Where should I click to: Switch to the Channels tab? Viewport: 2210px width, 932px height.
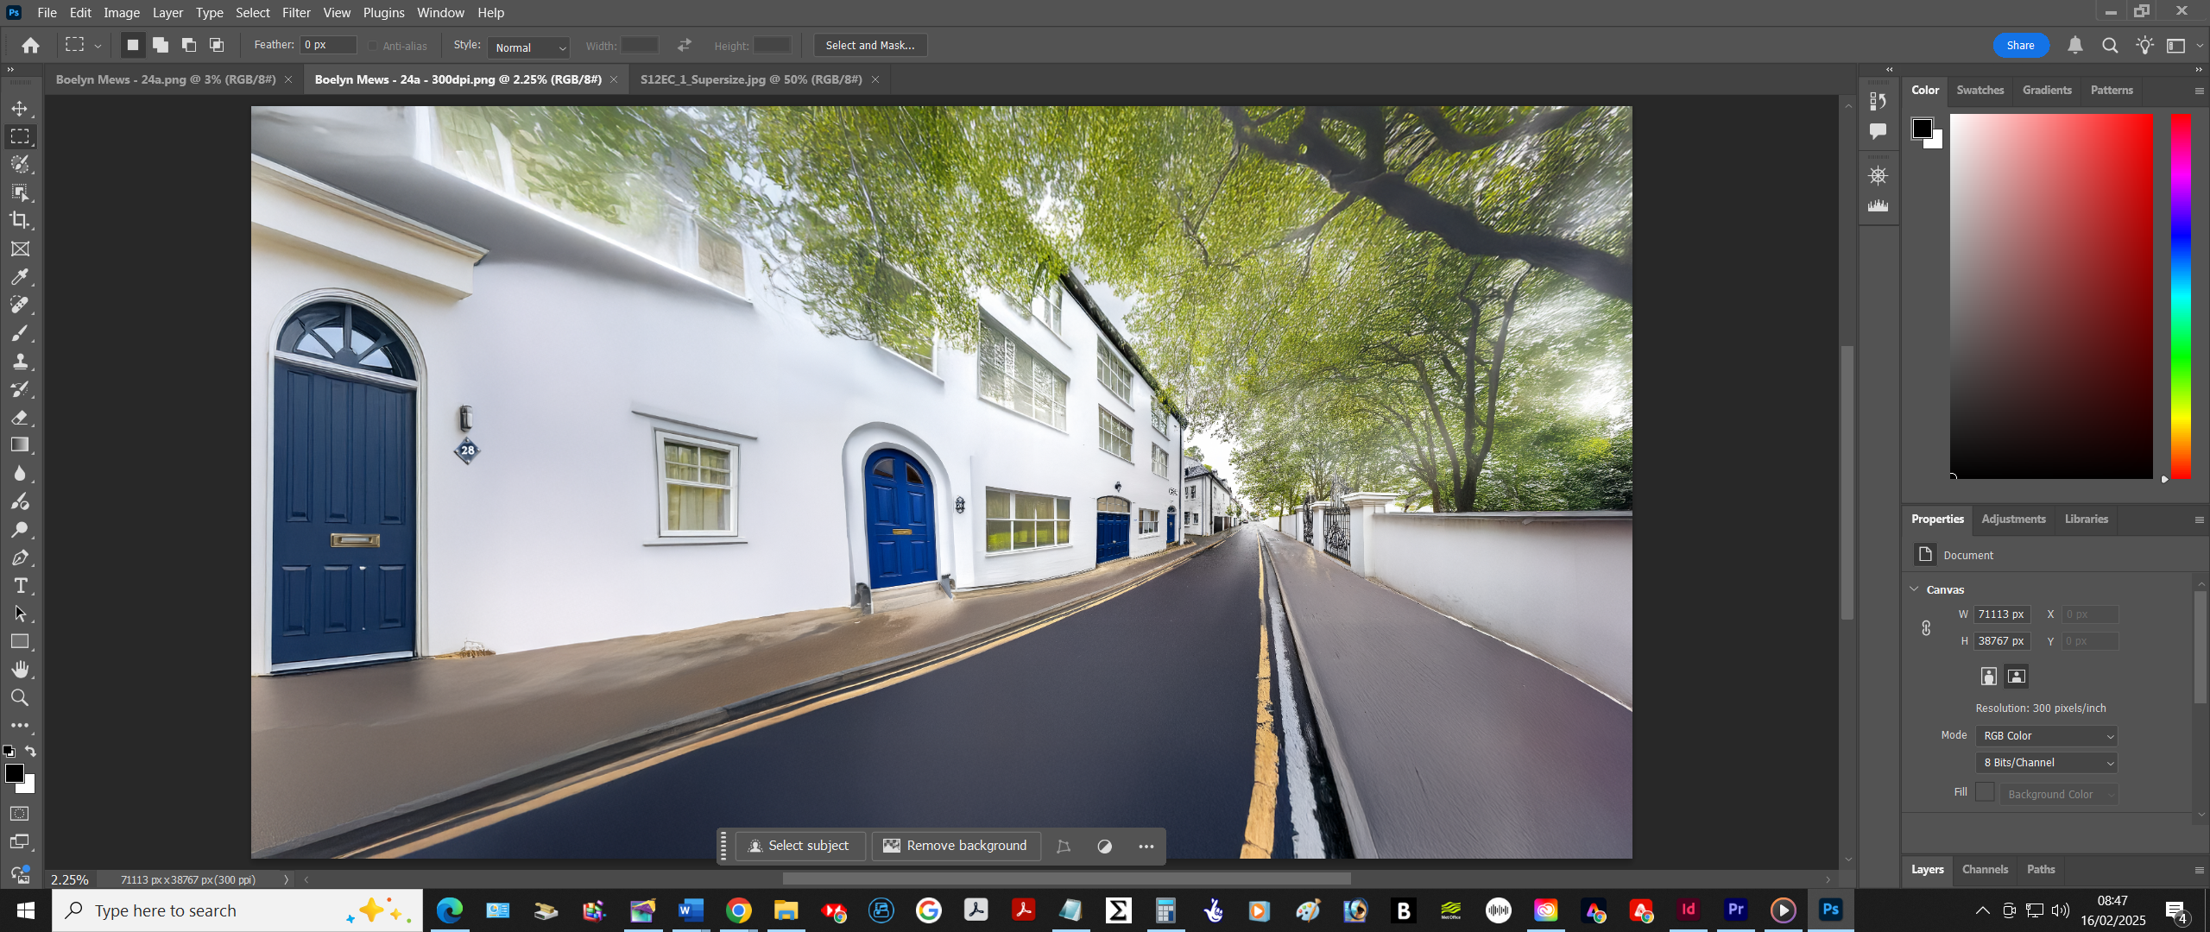(x=1985, y=869)
